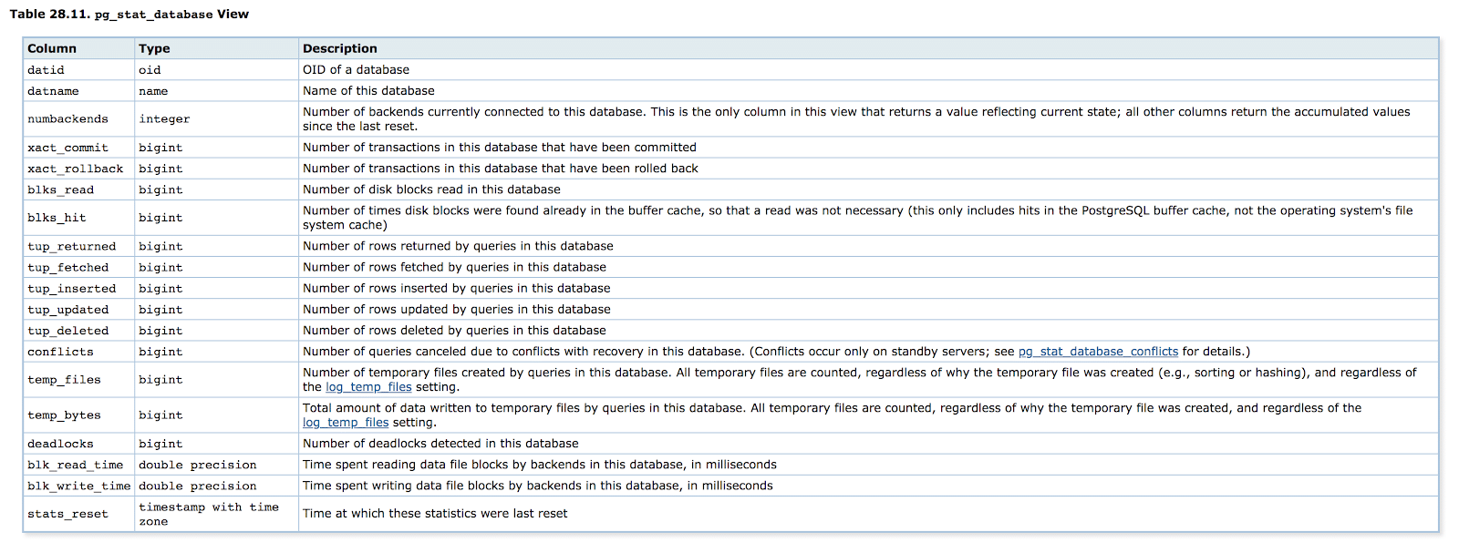The height and width of the screenshot is (553, 1459).
Task: Select the datname column name cell
Action: [x=53, y=91]
